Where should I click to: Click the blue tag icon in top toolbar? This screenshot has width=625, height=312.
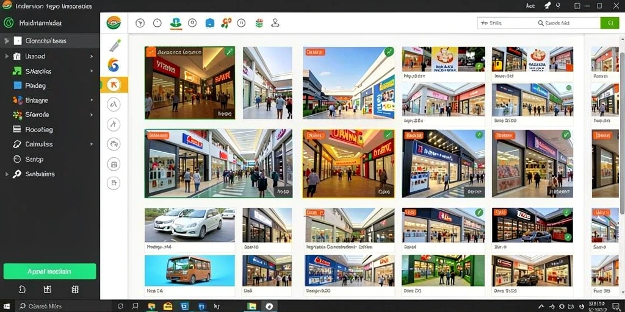pos(210,23)
